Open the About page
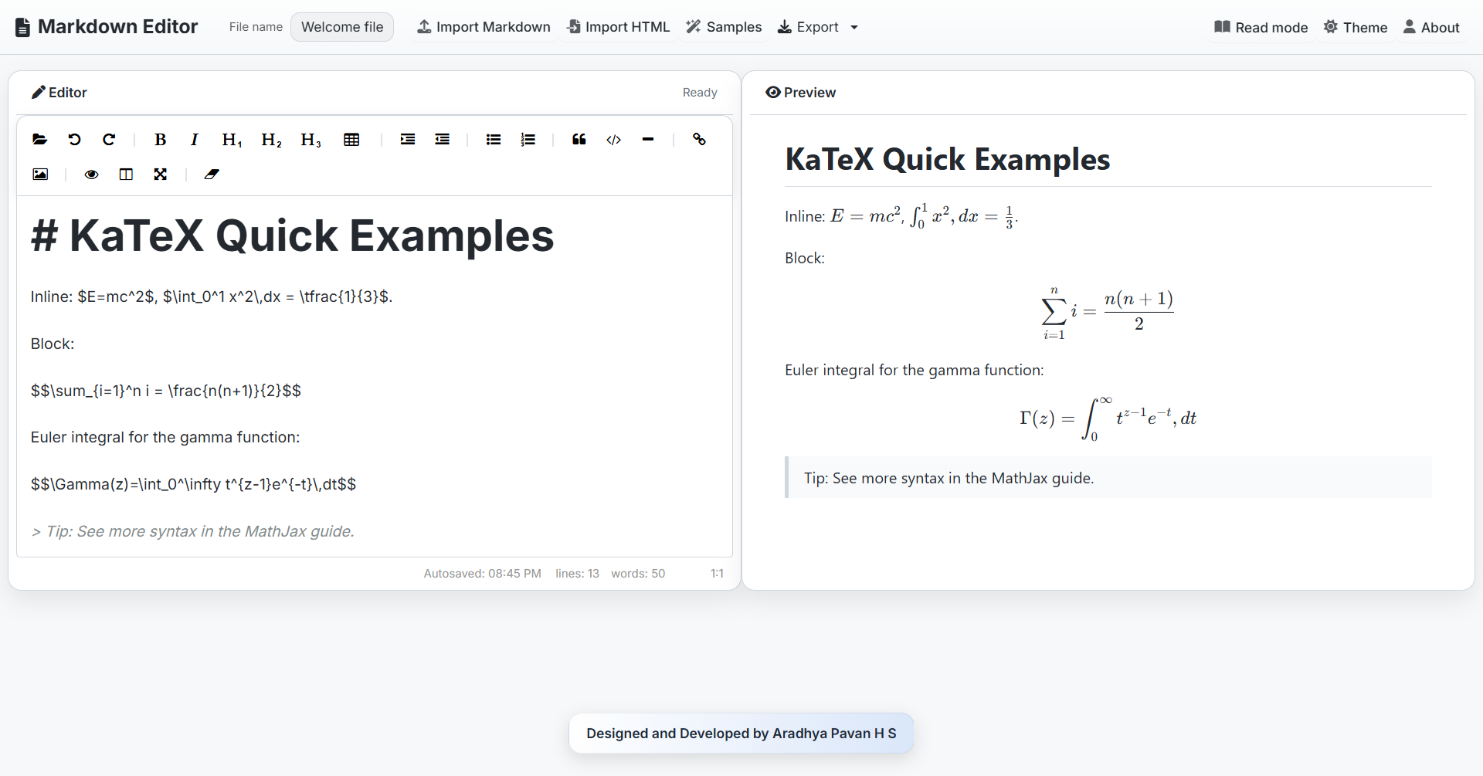This screenshot has width=1483, height=776. [x=1431, y=28]
